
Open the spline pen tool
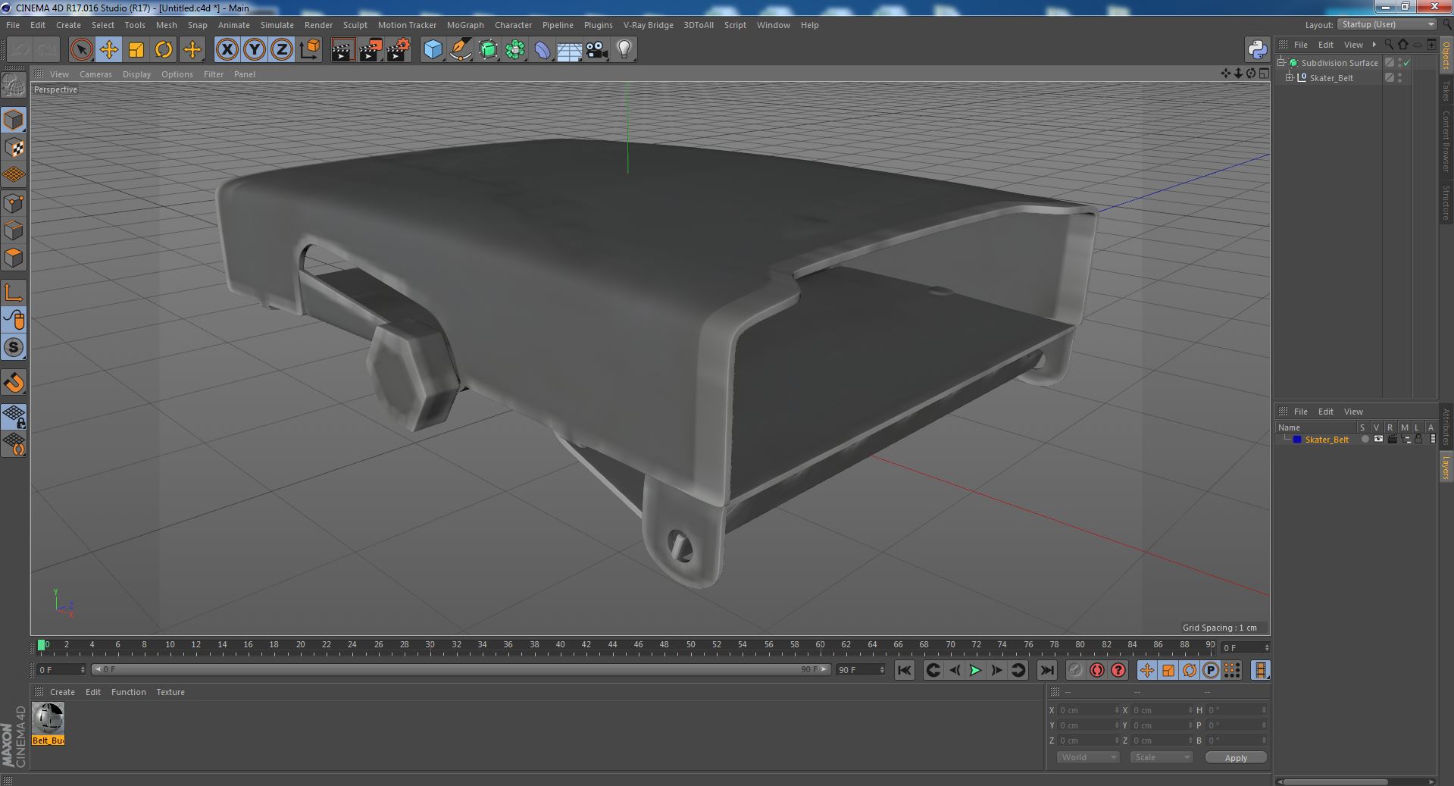point(460,50)
